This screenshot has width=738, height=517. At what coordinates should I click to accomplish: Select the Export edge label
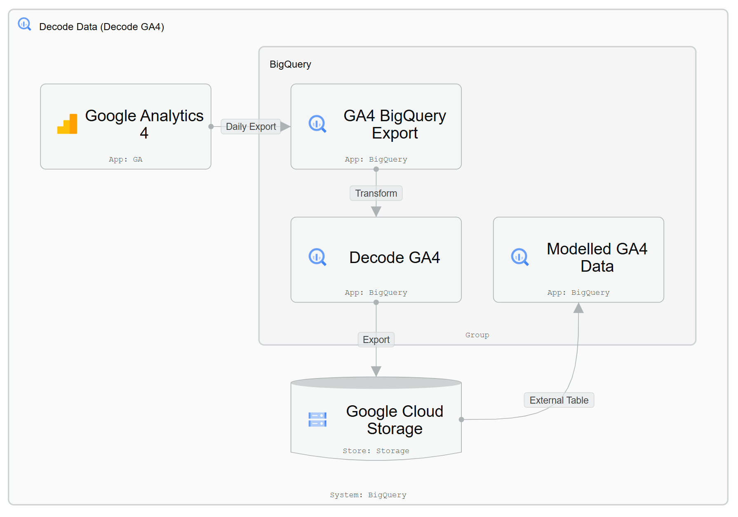pos(376,340)
